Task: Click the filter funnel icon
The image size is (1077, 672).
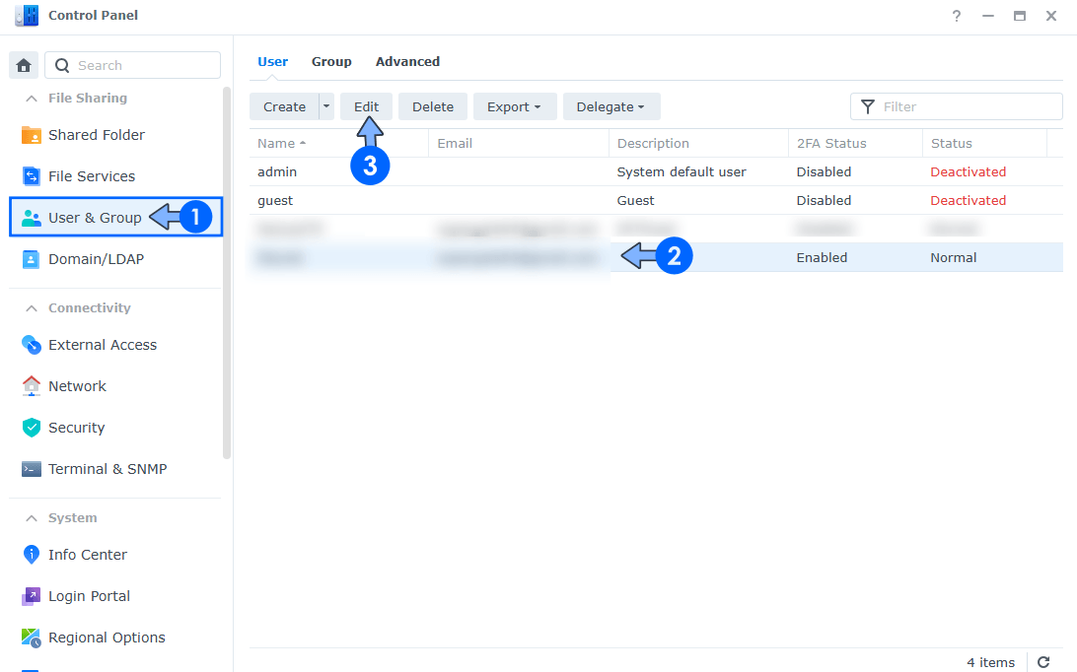Action: [868, 106]
